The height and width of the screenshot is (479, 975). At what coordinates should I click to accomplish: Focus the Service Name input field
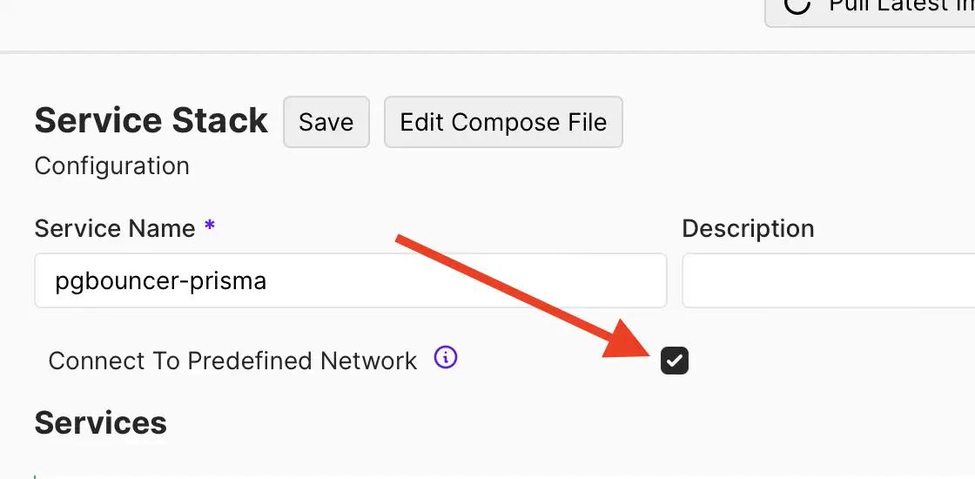351,280
